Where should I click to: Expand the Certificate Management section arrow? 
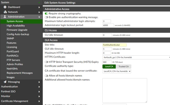click(x=39, y=101)
